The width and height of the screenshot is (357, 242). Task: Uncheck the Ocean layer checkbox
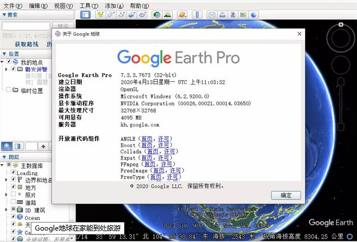[x=14, y=216]
